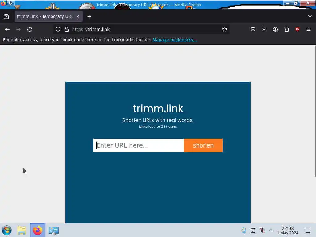Image resolution: width=316 pixels, height=237 pixels.
Task: Save page to Pocket
Action: [x=253, y=29]
